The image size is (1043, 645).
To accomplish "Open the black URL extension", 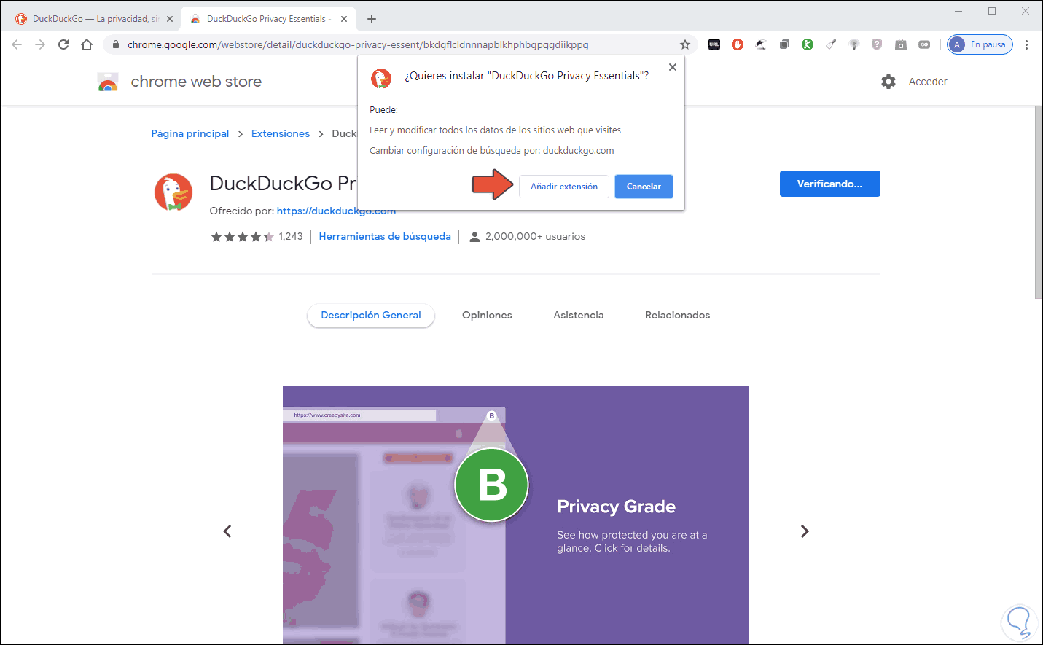I will tap(714, 44).
